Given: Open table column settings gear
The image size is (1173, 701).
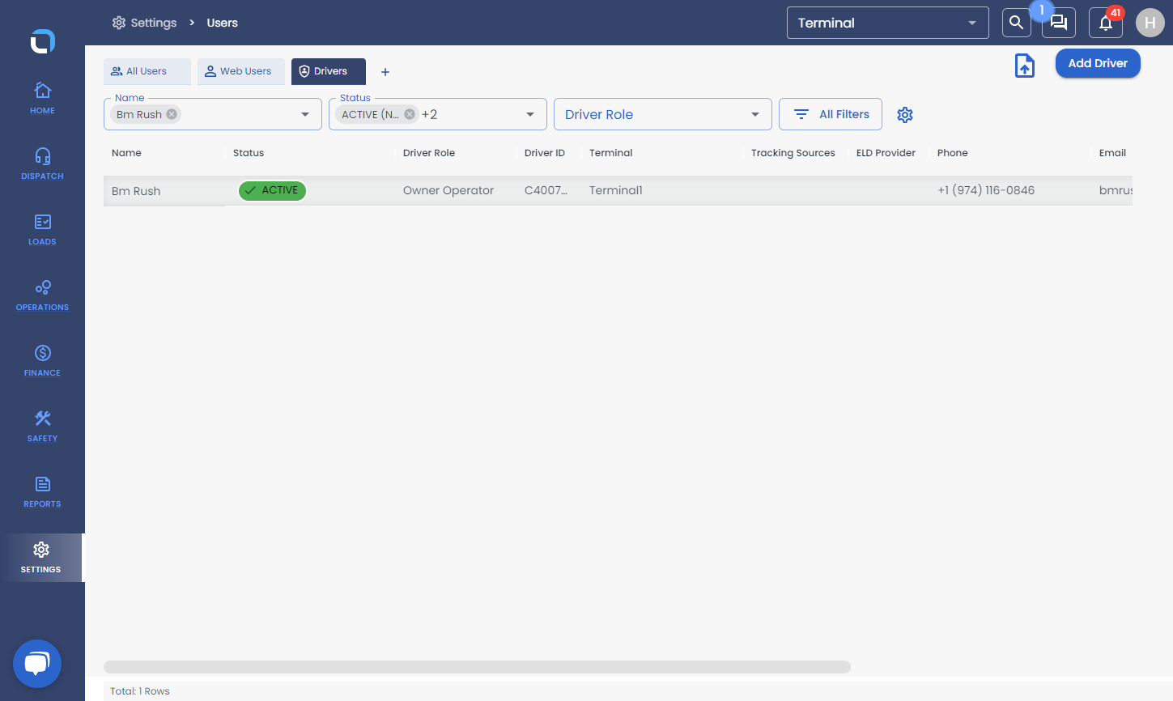Looking at the screenshot, I should tap(905, 115).
